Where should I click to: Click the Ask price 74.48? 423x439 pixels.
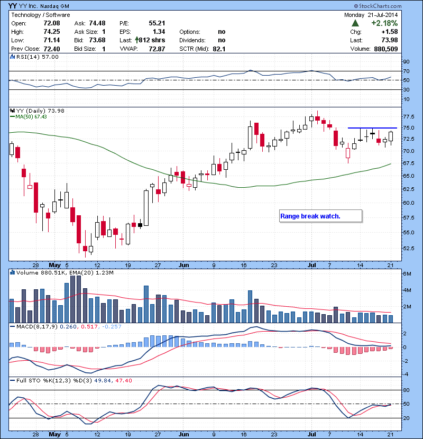pyautogui.click(x=97, y=23)
